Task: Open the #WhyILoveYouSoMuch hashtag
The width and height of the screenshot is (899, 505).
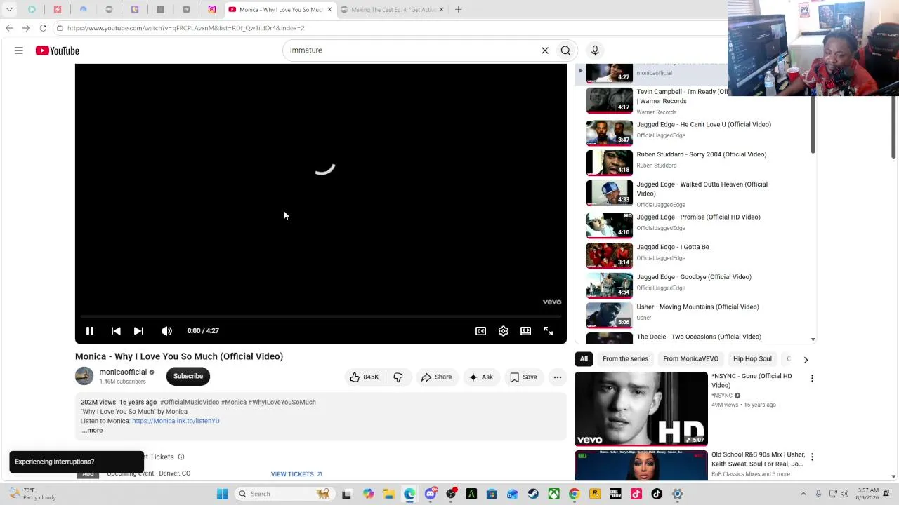Action: coord(282,402)
